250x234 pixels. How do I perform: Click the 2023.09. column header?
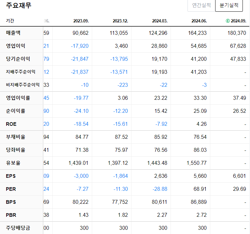81,21
